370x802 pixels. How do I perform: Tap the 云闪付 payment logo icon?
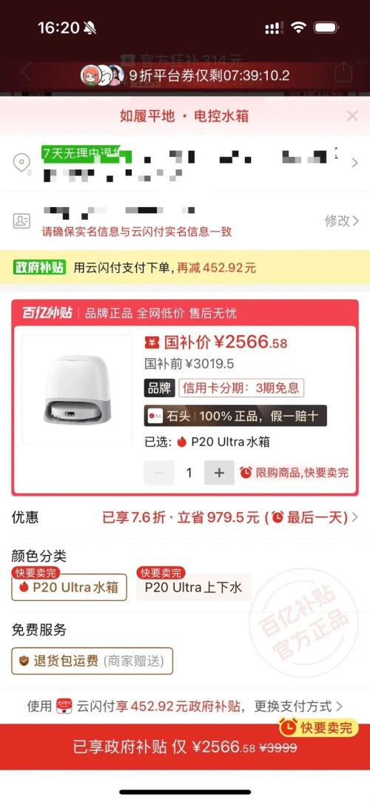[64, 707]
